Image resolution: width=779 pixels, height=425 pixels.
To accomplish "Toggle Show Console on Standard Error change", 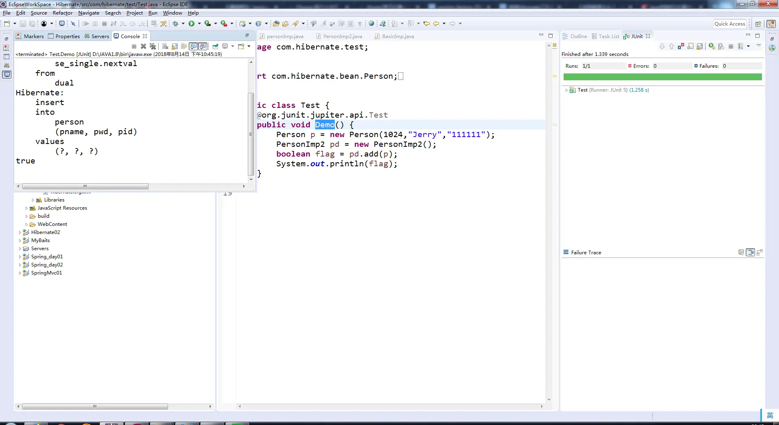I will 203,46.
